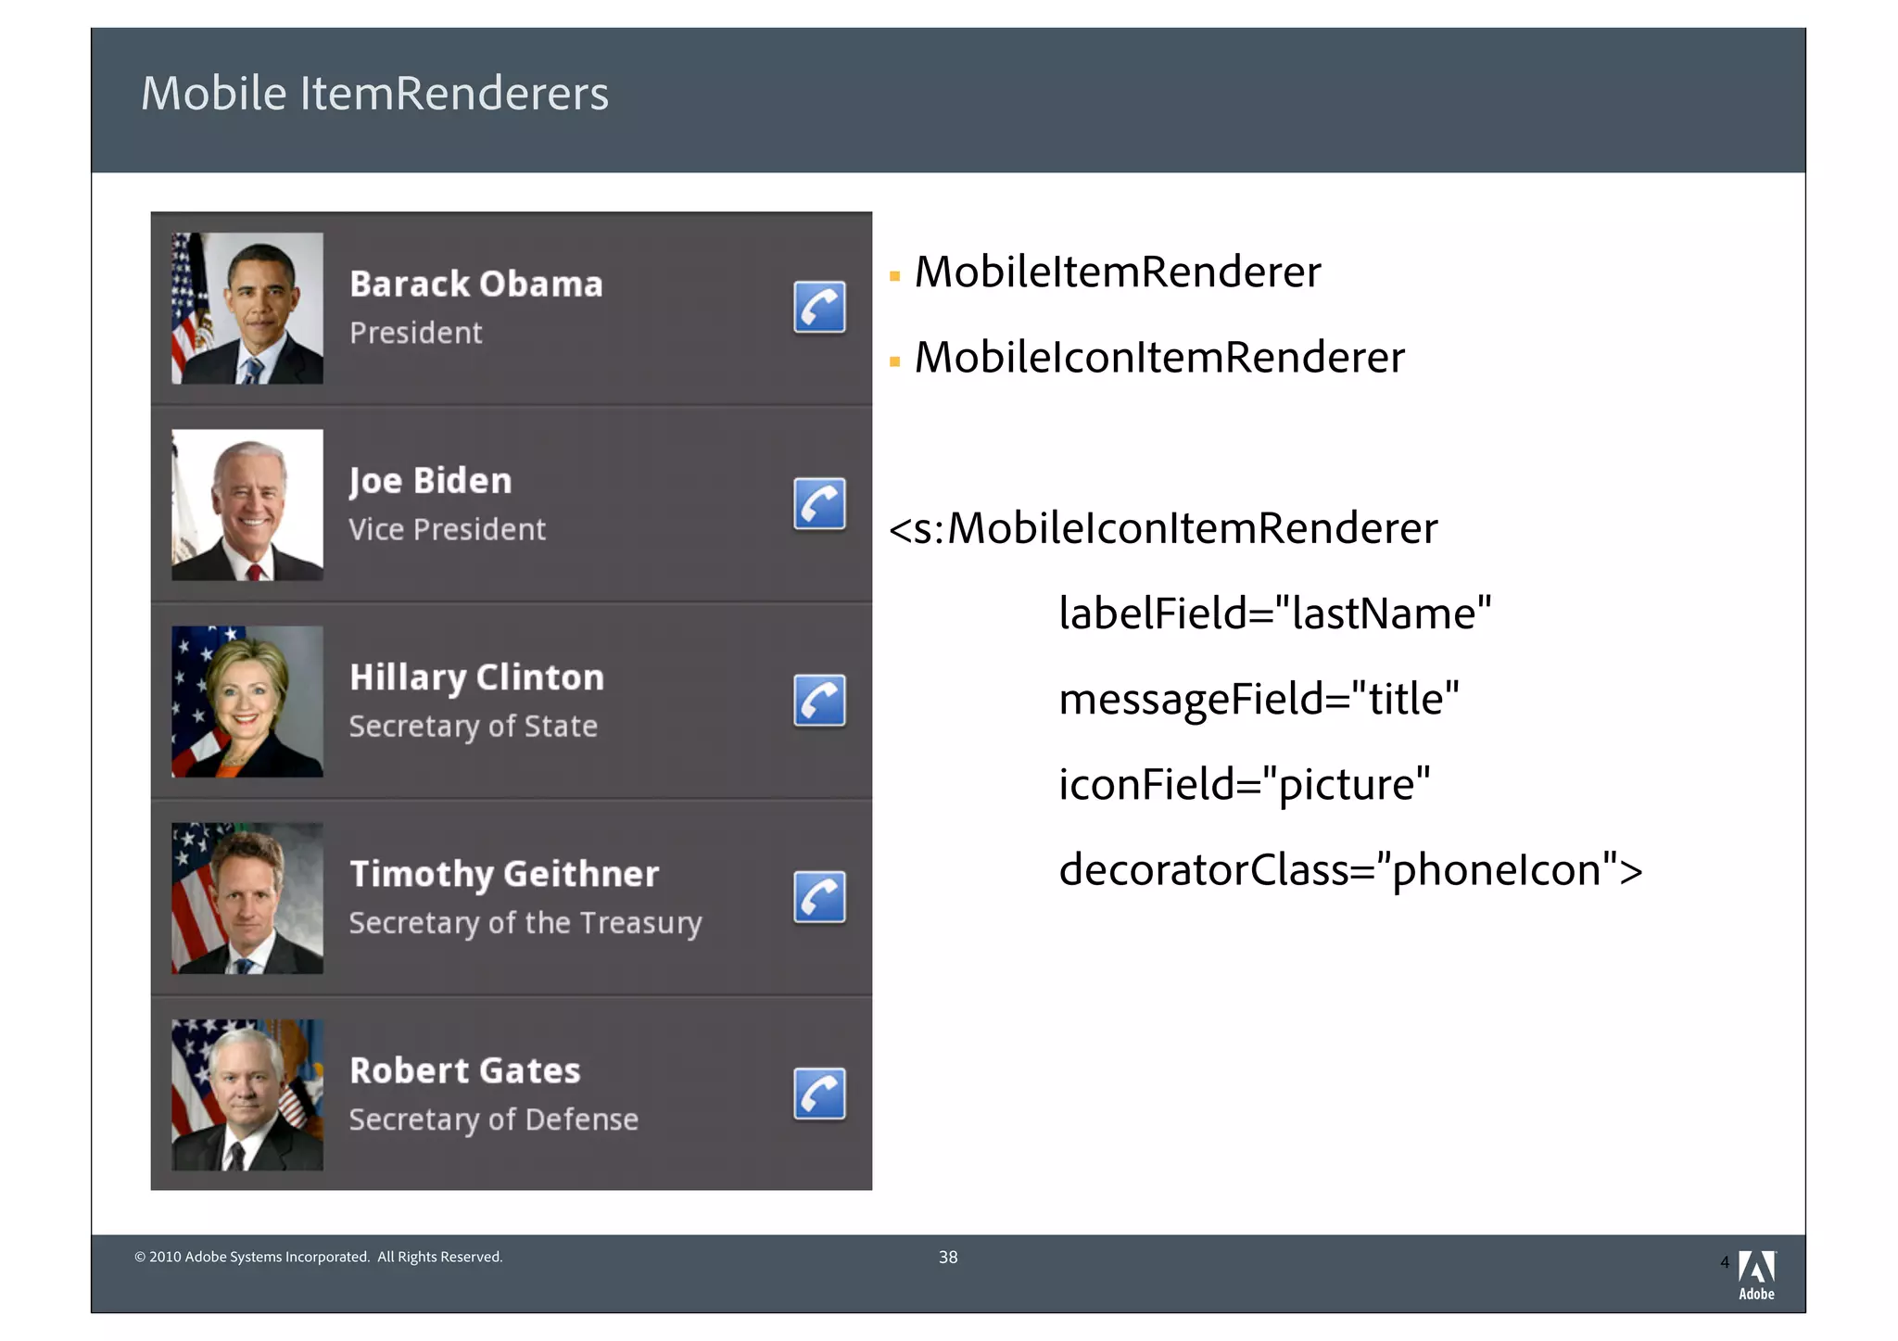Viewport: 1898px width, 1341px height.
Task: Select the Joe Biden name label
Action: tap(430, 481)
